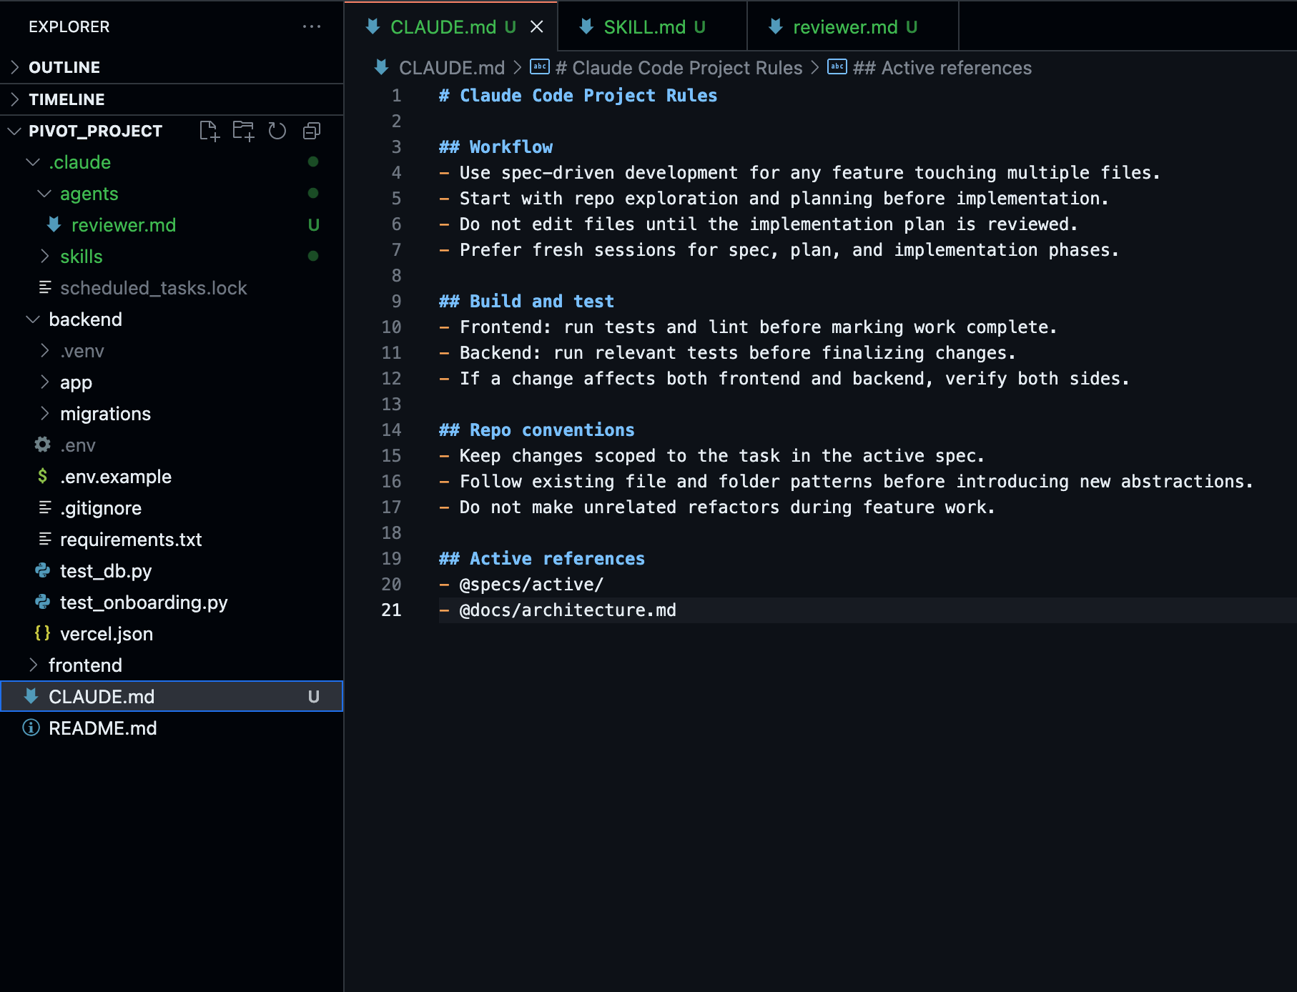Click the info icon beside README.md
Image resolution: width=1297 pixels, height=992 pixels.
(x=31, y=728)
